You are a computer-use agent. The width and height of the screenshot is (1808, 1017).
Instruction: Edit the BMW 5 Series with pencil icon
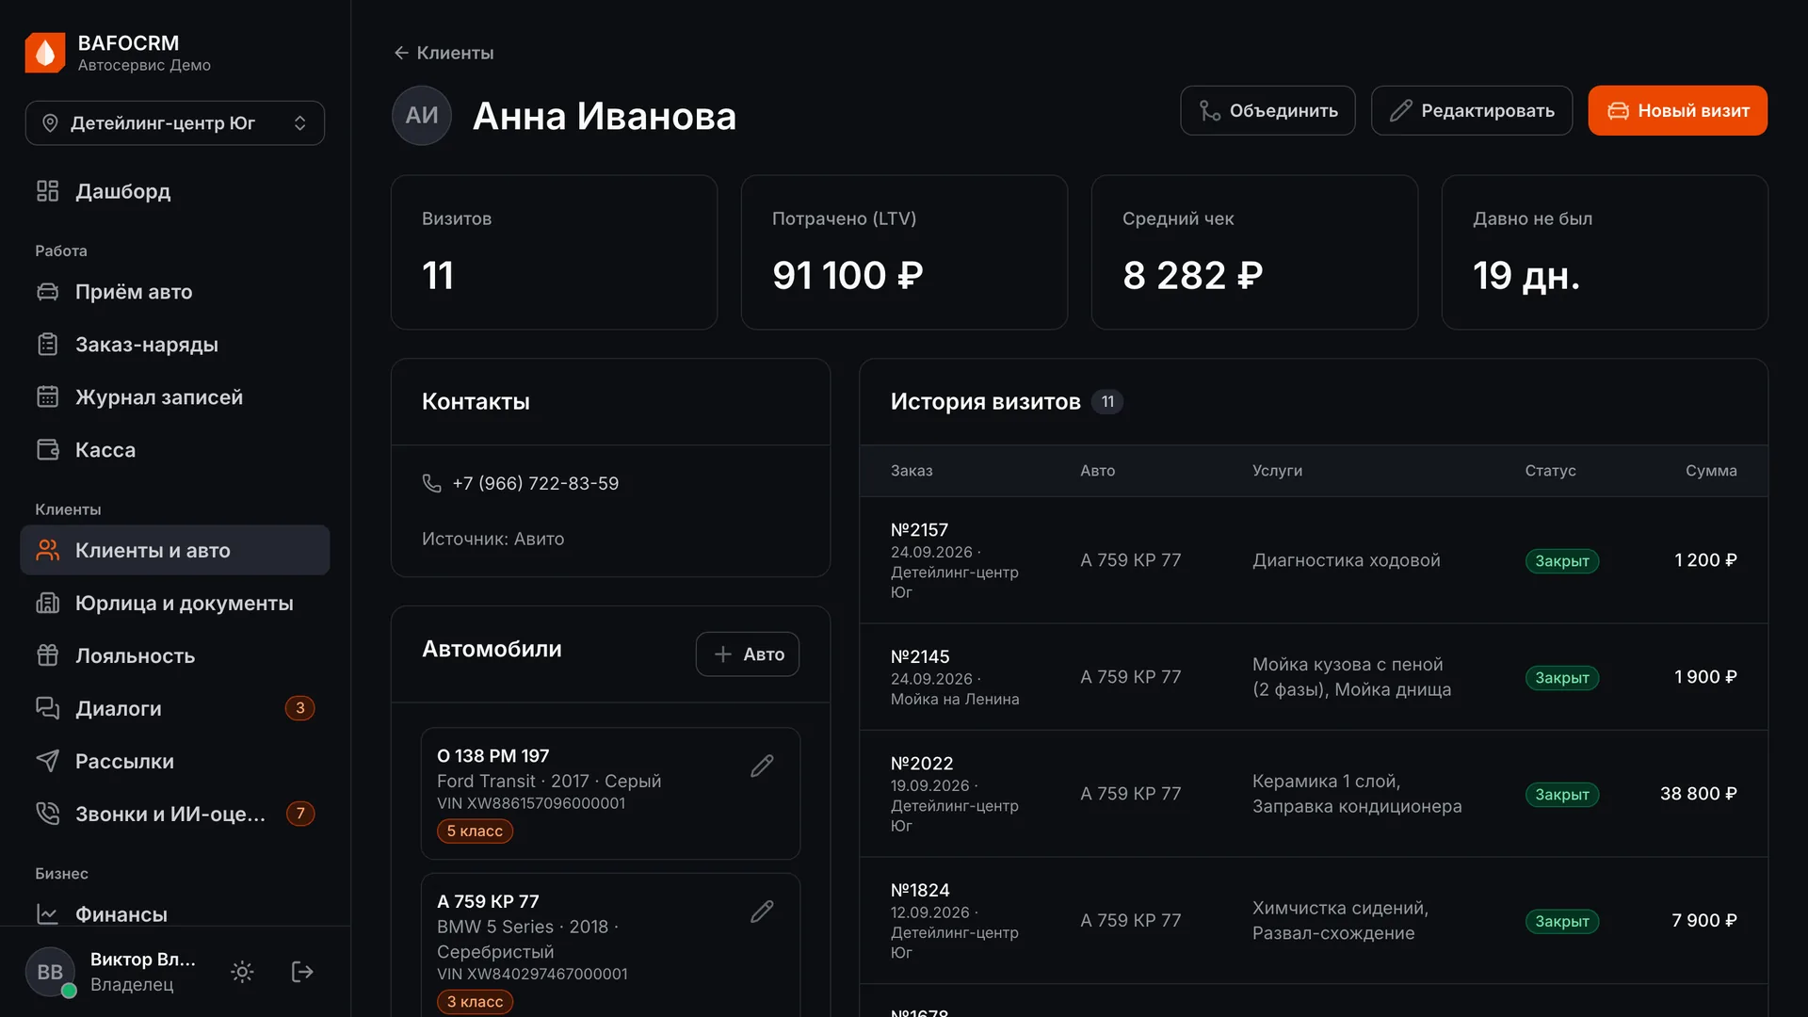762,912
